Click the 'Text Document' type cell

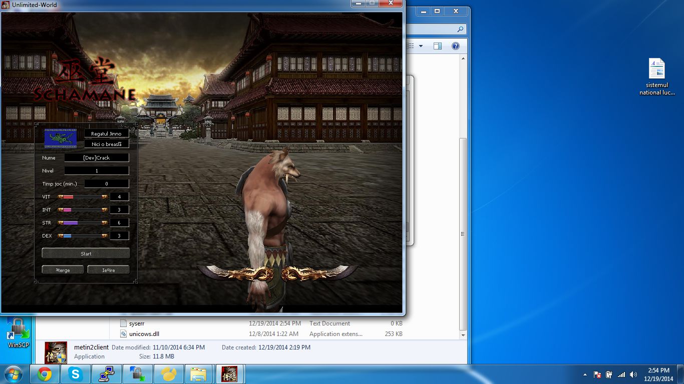[x=330, y=323]
